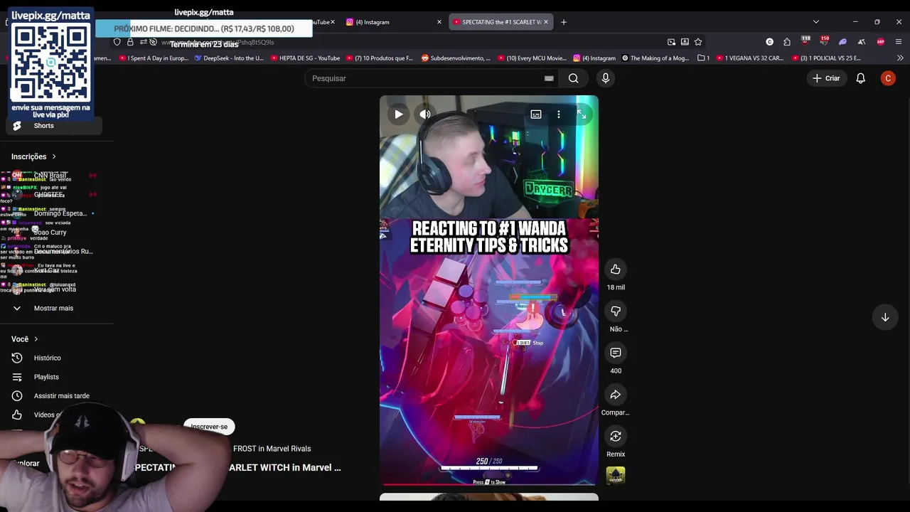Bookmark this page with star icon
This screenshot has height=512, width=910.
(x=698, y=42)
